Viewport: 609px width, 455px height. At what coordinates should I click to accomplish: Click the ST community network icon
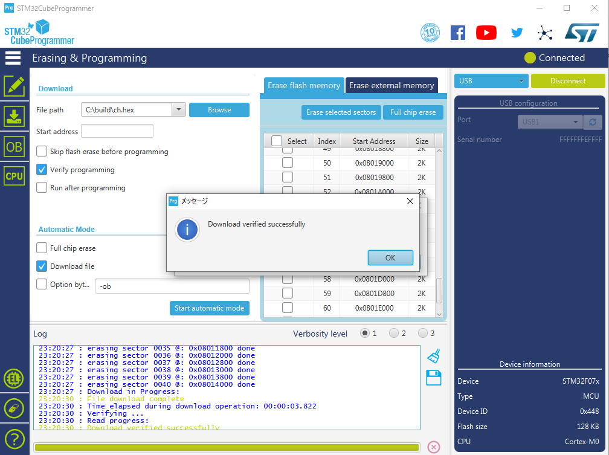(545, 33)
